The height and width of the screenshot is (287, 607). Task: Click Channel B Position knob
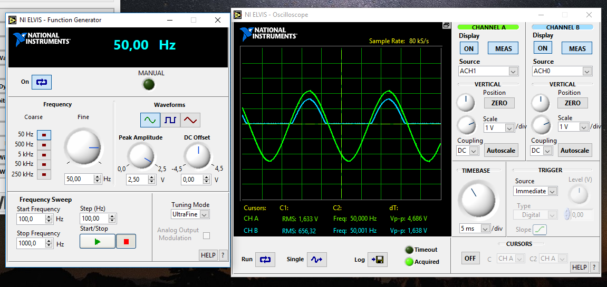coord(540,102)
